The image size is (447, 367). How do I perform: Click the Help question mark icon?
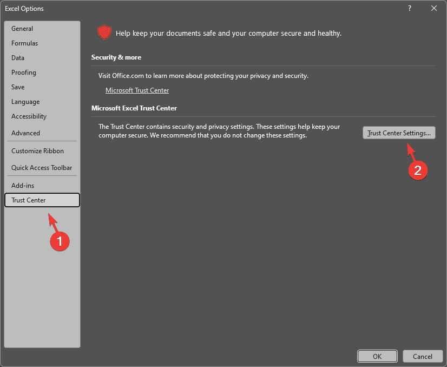pyautogui.click(x=409, y=8)
